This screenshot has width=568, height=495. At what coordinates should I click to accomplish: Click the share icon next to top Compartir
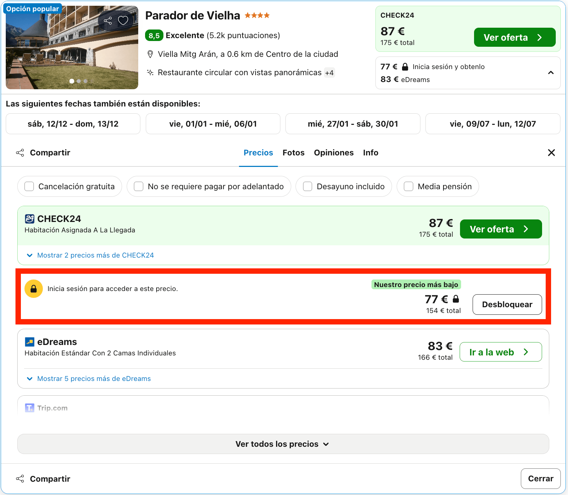[x=20, y=153]
